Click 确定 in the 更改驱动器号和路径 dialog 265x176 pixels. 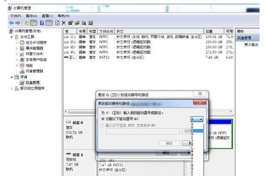coord(169,143)
